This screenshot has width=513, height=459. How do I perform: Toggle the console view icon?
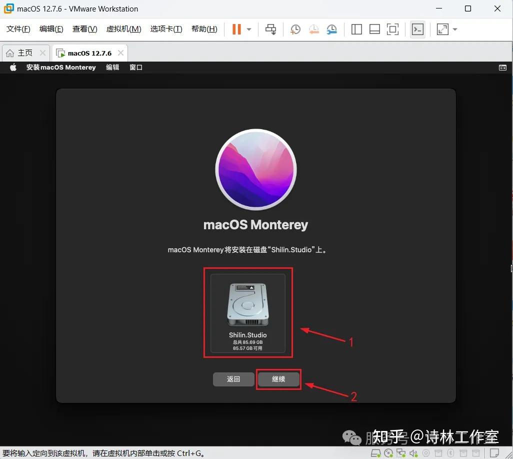click(417, 29)
